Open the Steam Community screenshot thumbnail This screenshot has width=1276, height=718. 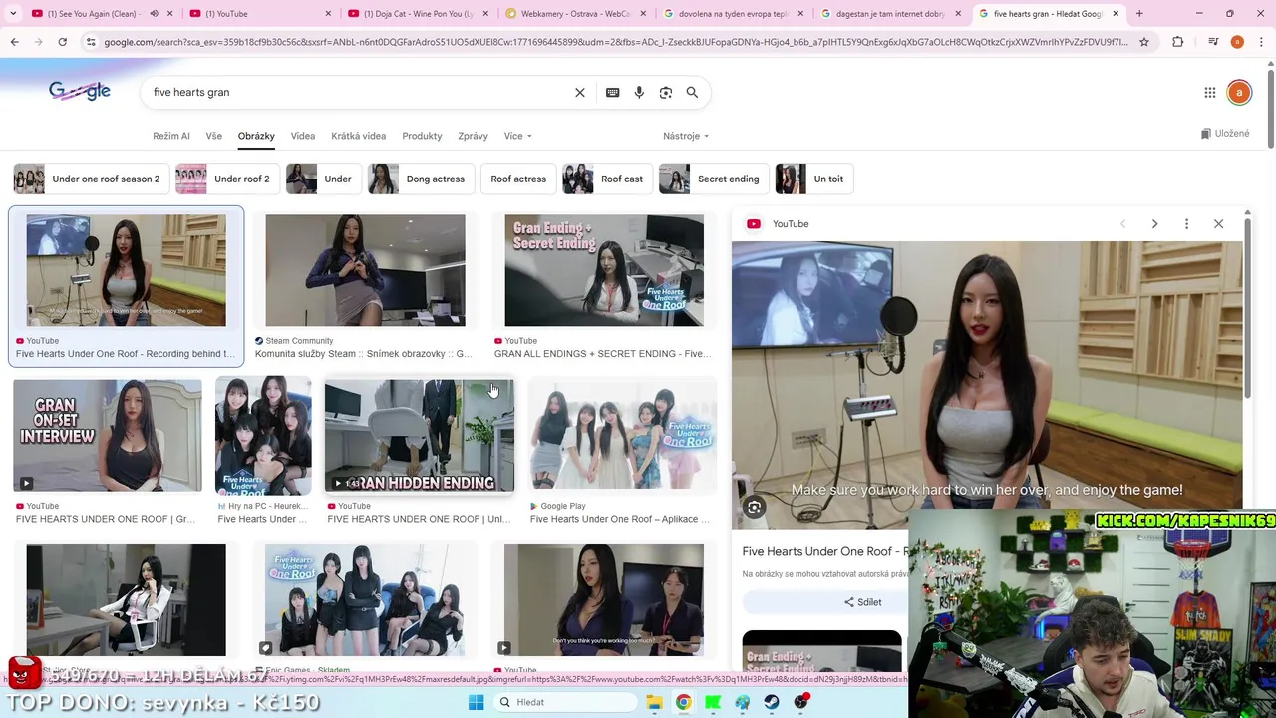(365, 270)
